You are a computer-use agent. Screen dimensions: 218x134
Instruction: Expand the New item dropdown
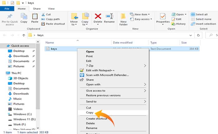point(142,14)
